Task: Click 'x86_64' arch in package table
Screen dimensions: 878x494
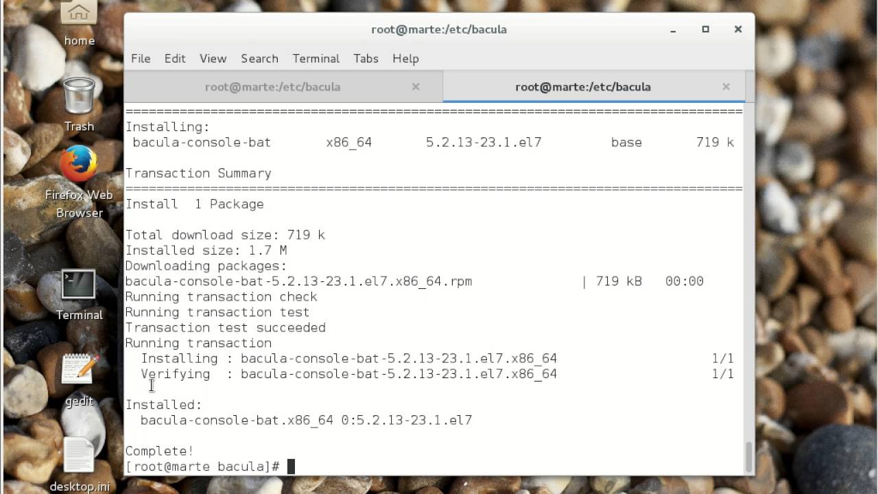Action: tap(348, 142)
